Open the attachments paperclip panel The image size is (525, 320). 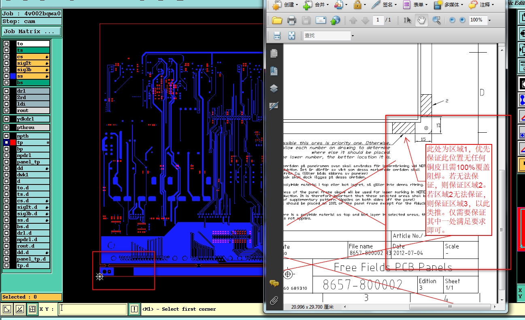(x=274, y=301)
